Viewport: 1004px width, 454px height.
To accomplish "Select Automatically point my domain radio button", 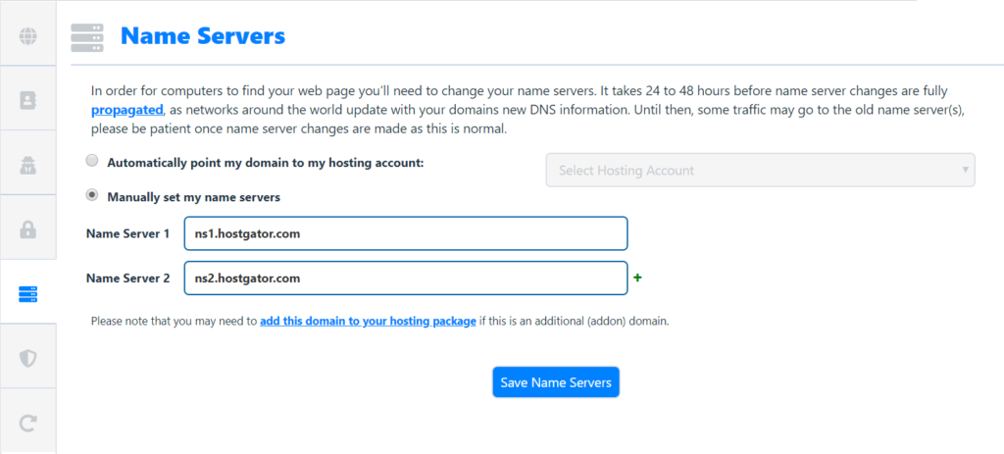I will click(x=92, y=162).
